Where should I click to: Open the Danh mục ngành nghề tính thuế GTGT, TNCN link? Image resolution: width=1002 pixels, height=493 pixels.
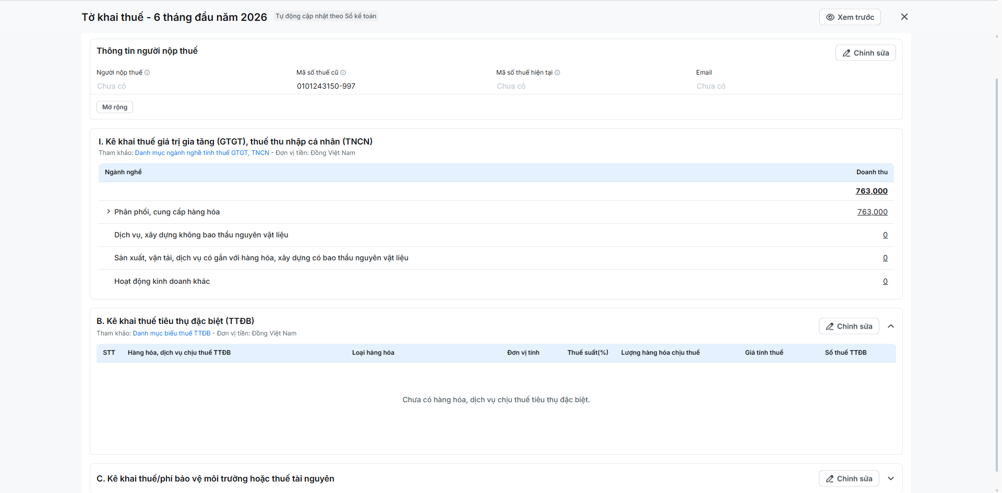202,153
